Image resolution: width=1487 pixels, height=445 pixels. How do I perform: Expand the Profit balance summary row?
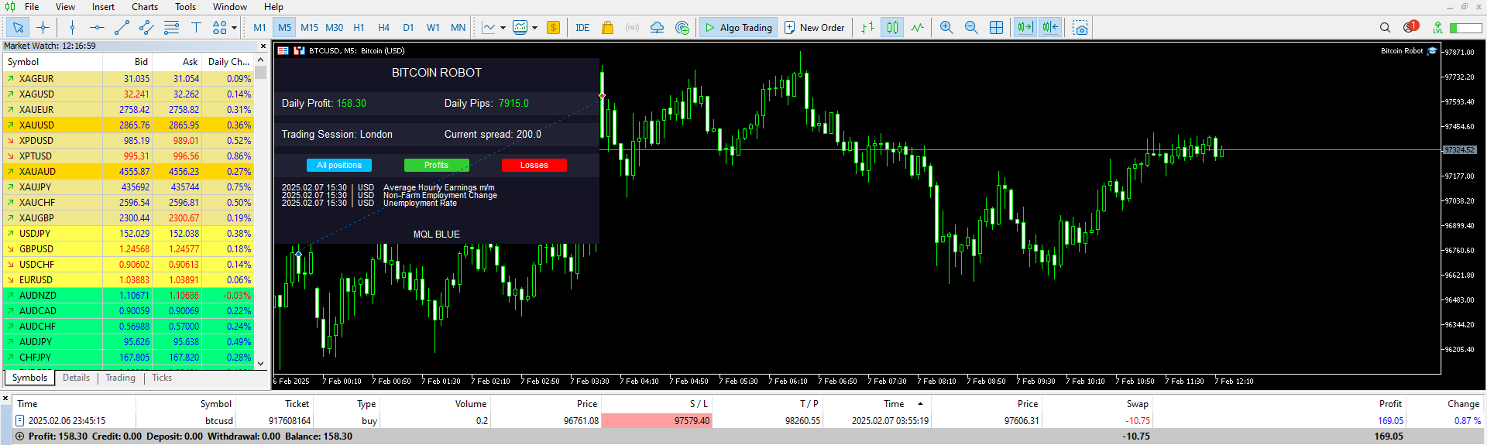19,436
